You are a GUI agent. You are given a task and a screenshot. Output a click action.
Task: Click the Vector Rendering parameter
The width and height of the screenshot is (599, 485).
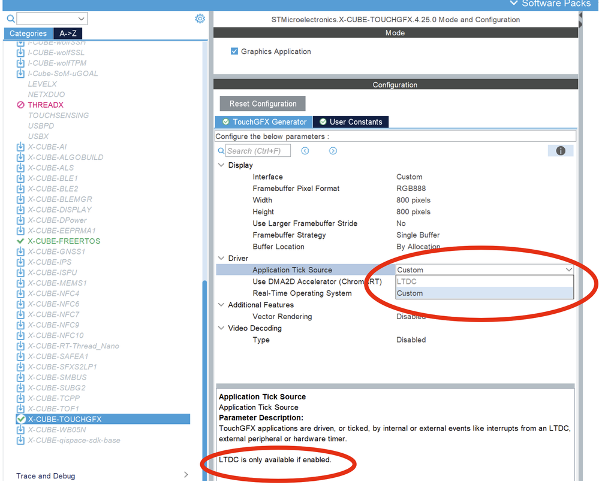coord(282,317)
